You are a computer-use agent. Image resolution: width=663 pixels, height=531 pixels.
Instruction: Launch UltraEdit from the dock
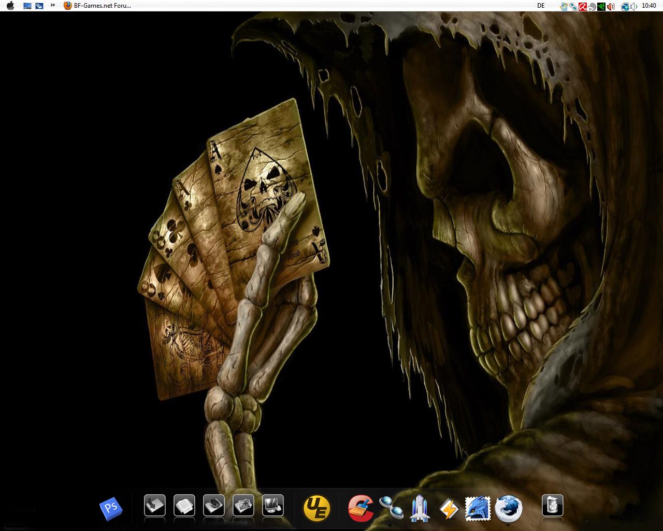pyautogui.click(x=316, y=508)
